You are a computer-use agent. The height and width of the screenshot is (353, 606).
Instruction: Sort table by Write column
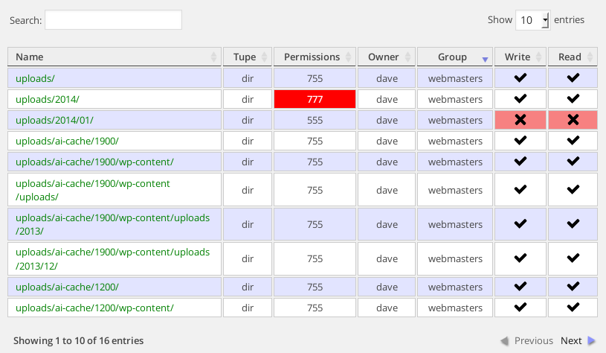[520, 57]
